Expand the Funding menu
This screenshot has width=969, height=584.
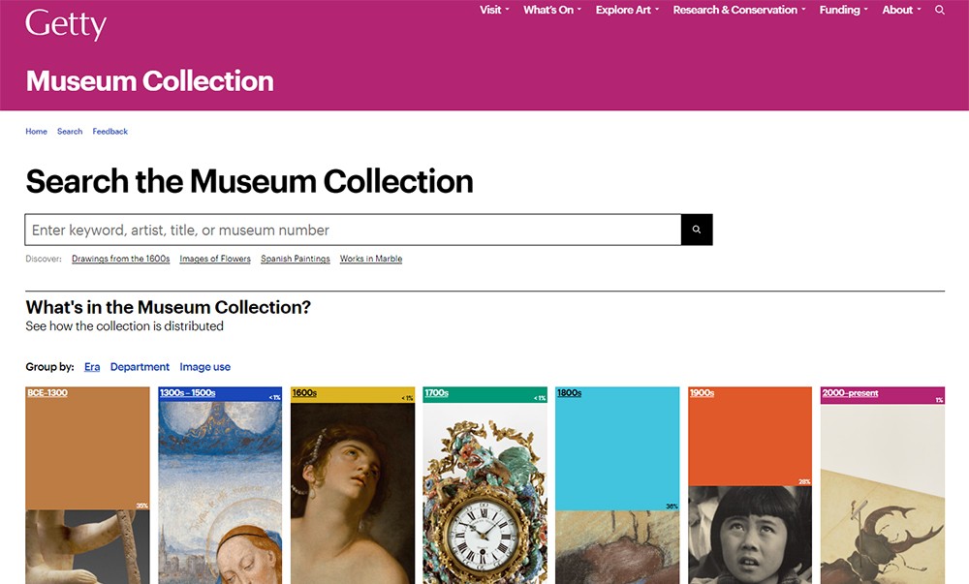[844, 10]
